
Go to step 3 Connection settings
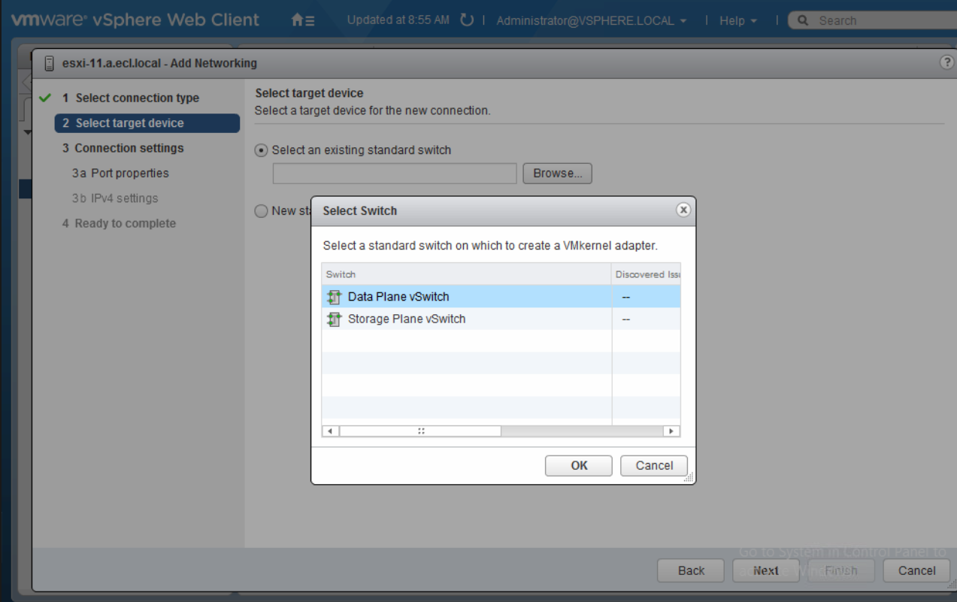pyautogui.click(x=129, y=148)
